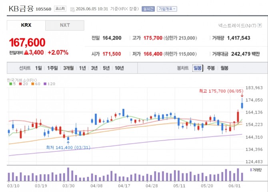Click the 04/17 date label on the axis
The image size is (268, 192).
click(x=124, y=186)
